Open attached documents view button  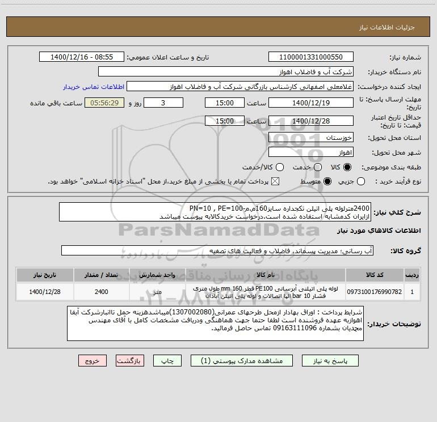pyautogui.click(x=242, y=361)
